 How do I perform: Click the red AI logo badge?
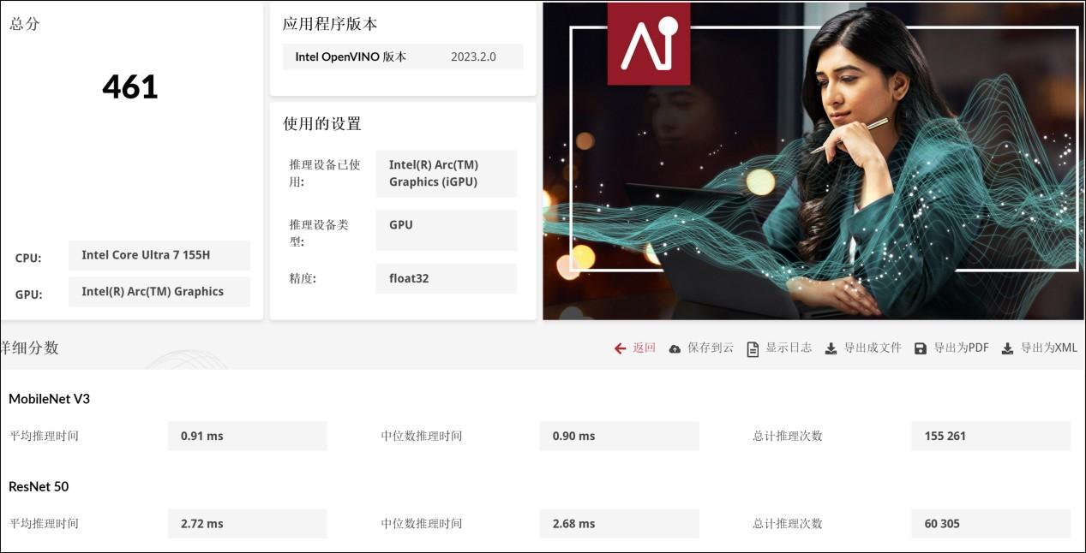pos(649,43)
